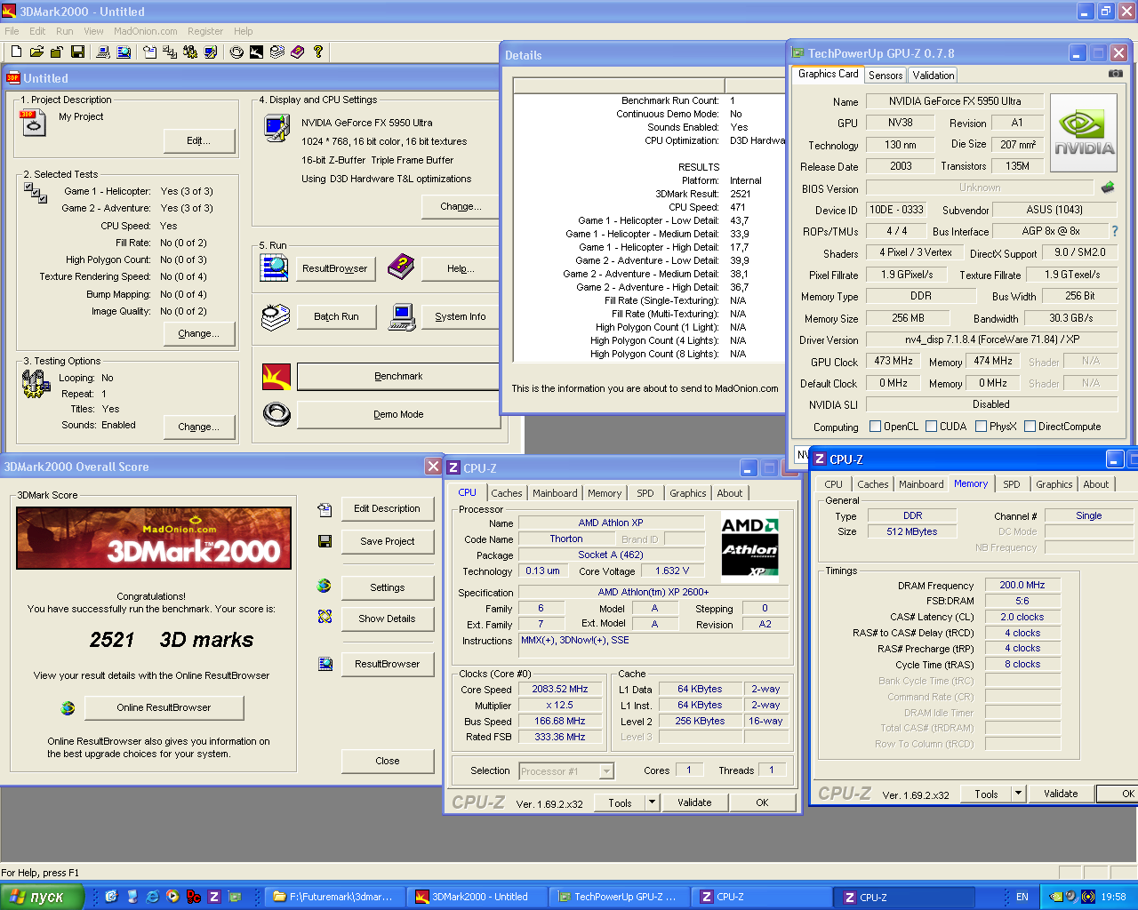Image resolution: width=1138 pixels, height=910 pixels.
Task: Launch CPU-Z from quick launch Z icon
Action: pos(214,897)
